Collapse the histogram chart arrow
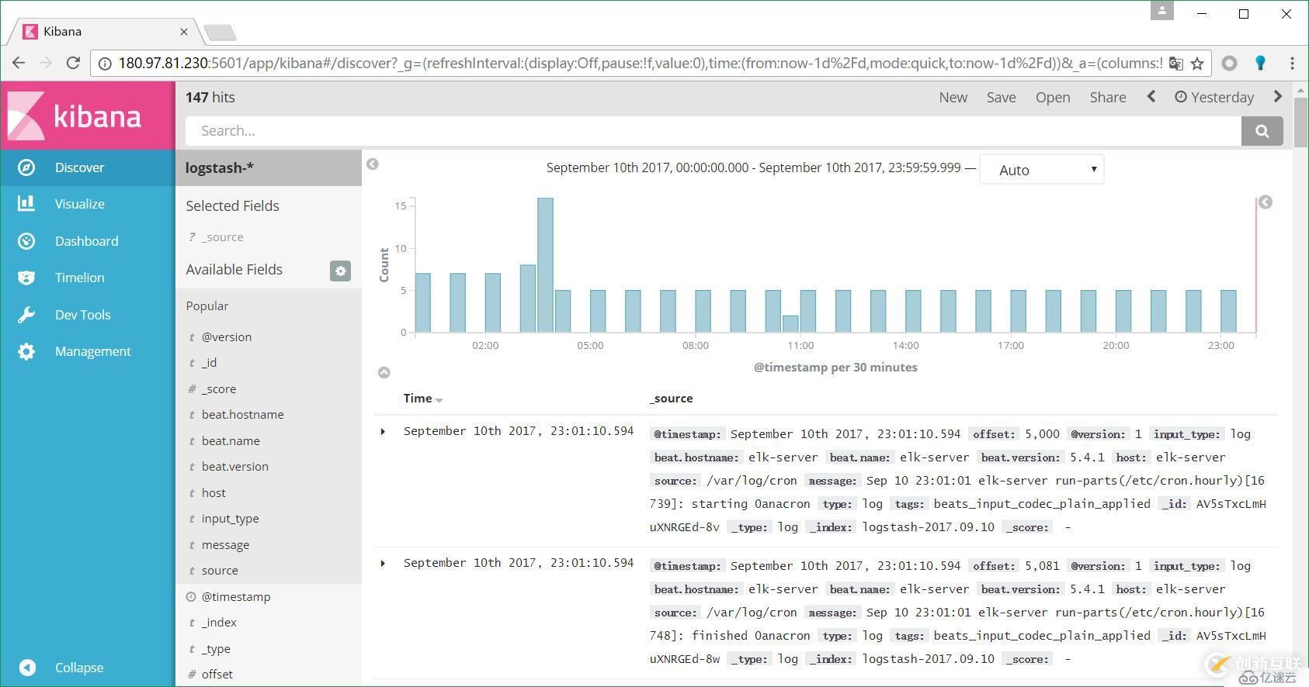The width and height of the screenshot is (1309, 687). point(384,373)
